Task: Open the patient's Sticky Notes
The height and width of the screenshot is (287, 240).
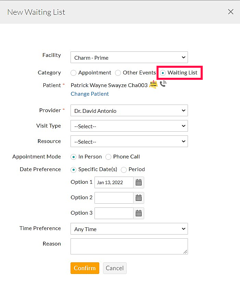Action: coord(153,84)
